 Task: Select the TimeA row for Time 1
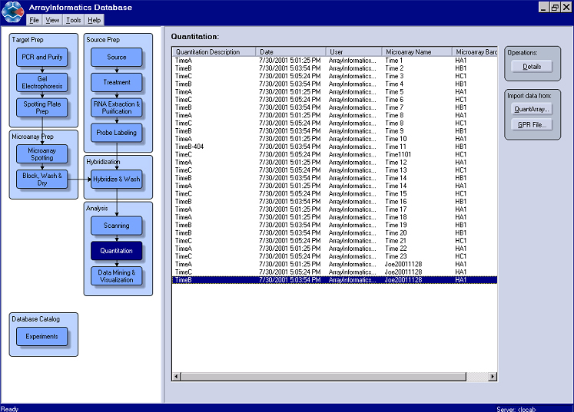point(334,61)
